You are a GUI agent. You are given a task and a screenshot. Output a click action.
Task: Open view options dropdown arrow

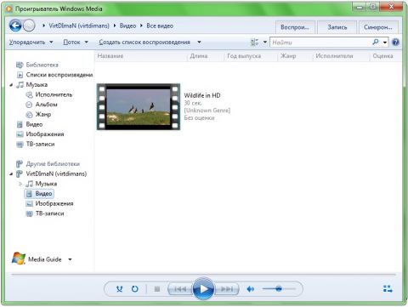(265, 43)
